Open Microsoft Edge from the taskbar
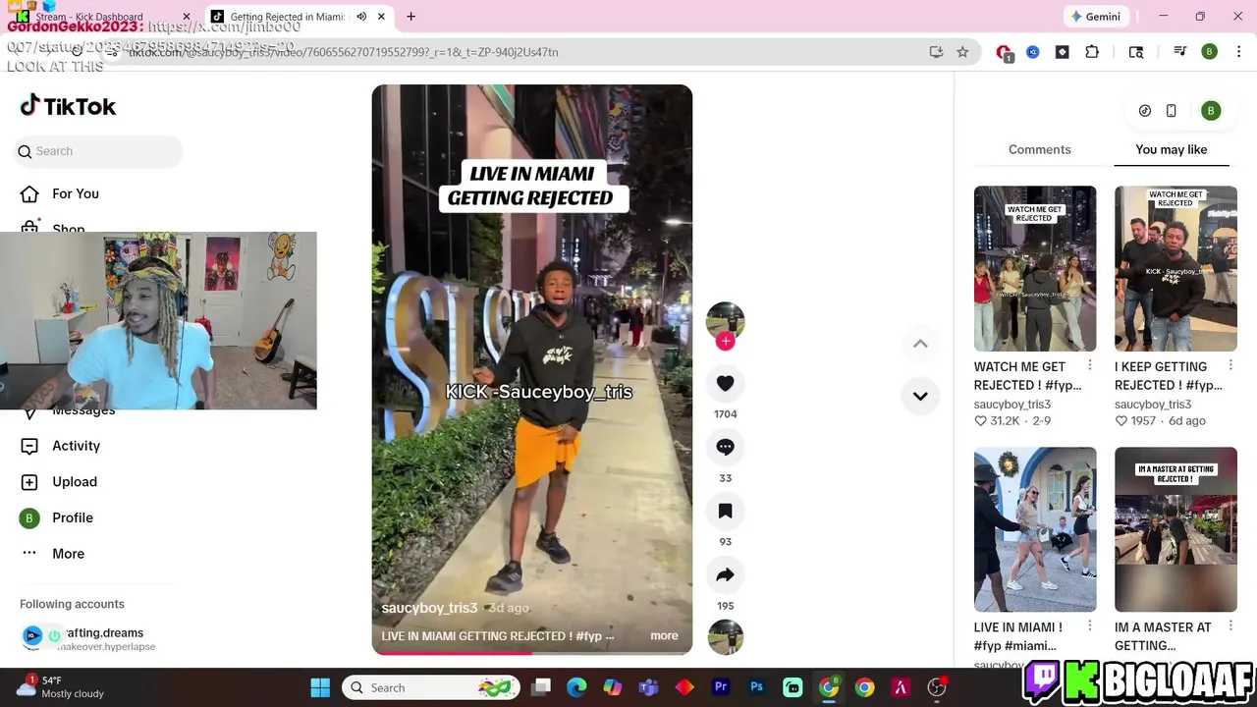Viewport: 1257px width, 707px height. click(576, 687)
